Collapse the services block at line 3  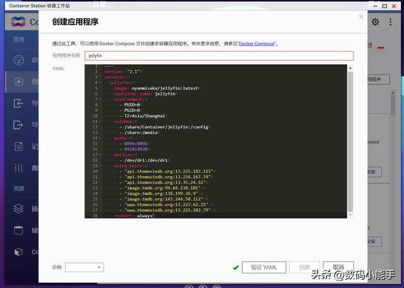point(100,77)
